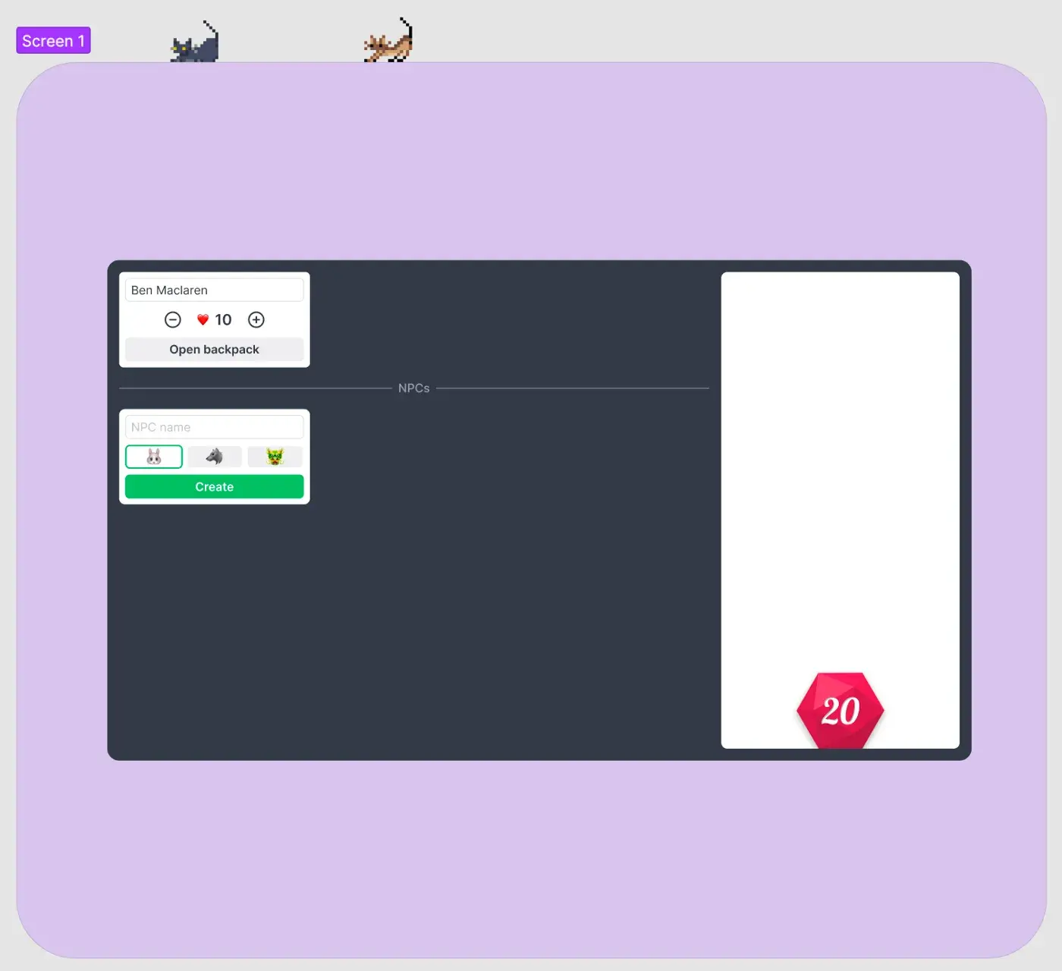Select the wolf NPC avatar

pos(215,457)
